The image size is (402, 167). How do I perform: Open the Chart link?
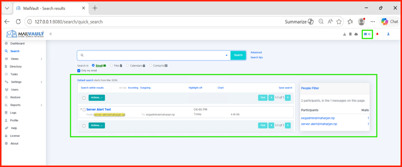(220, 88)
